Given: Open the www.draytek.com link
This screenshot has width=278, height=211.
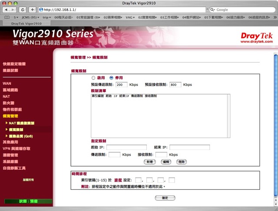Looking at the screenshot, I should [x=257, y=42].
